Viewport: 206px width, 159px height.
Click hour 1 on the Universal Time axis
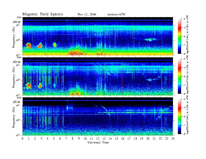[x=29, y=138]
